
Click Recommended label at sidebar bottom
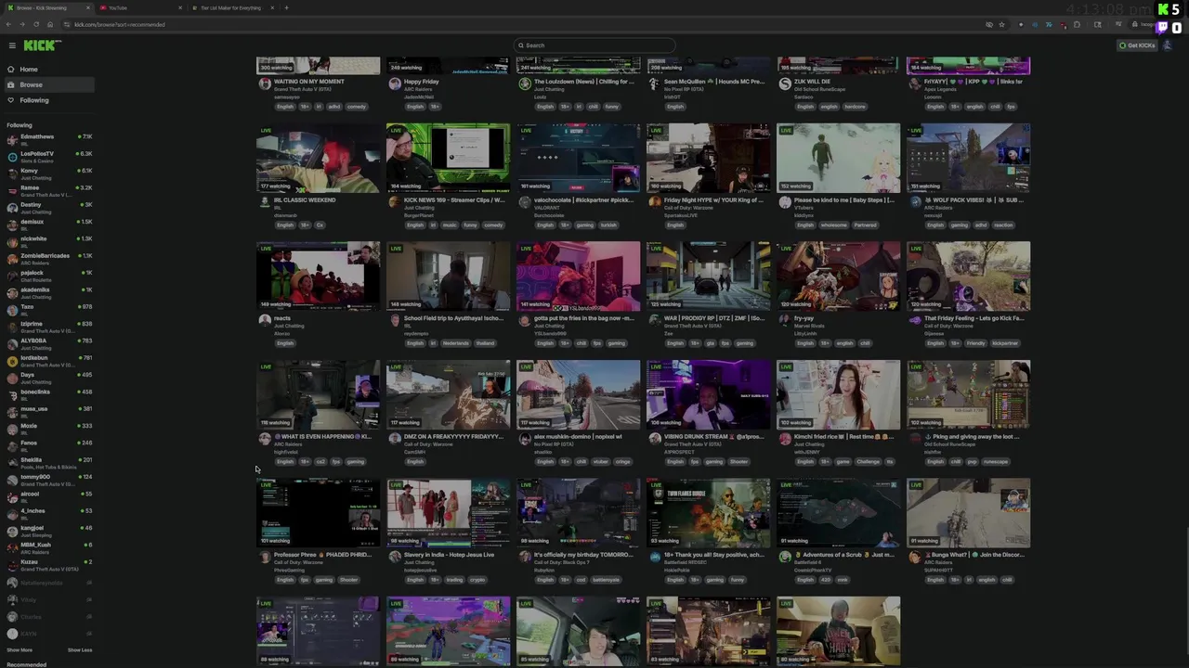point(26,664)
